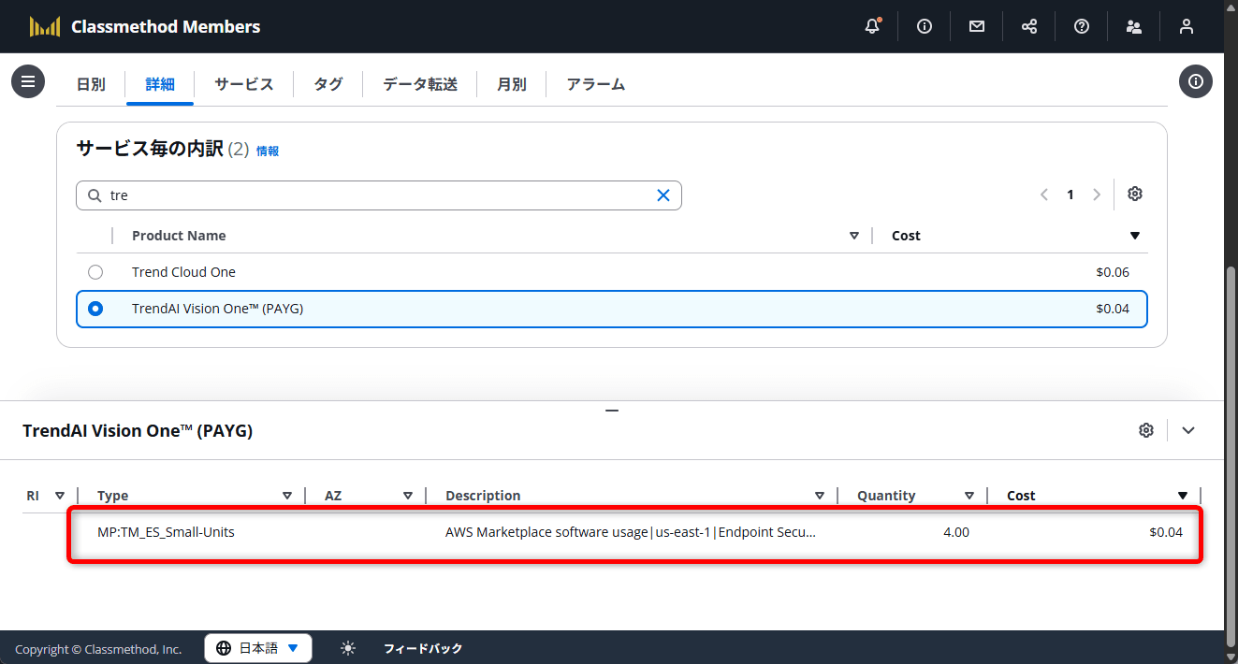
Task: Click the Trend Cloud One row name
Action: point(183,272)
